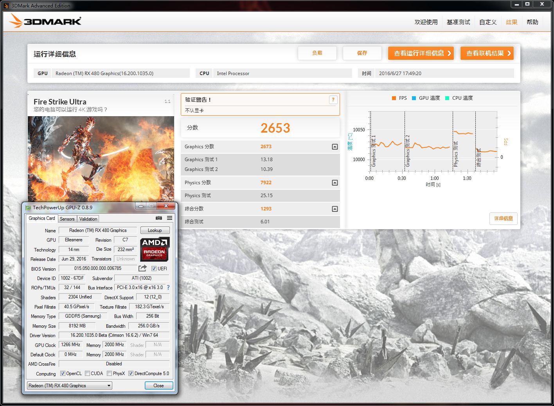Click the 保存 button
Viewport: 554px width, 406px height.
tap(362, 53)
